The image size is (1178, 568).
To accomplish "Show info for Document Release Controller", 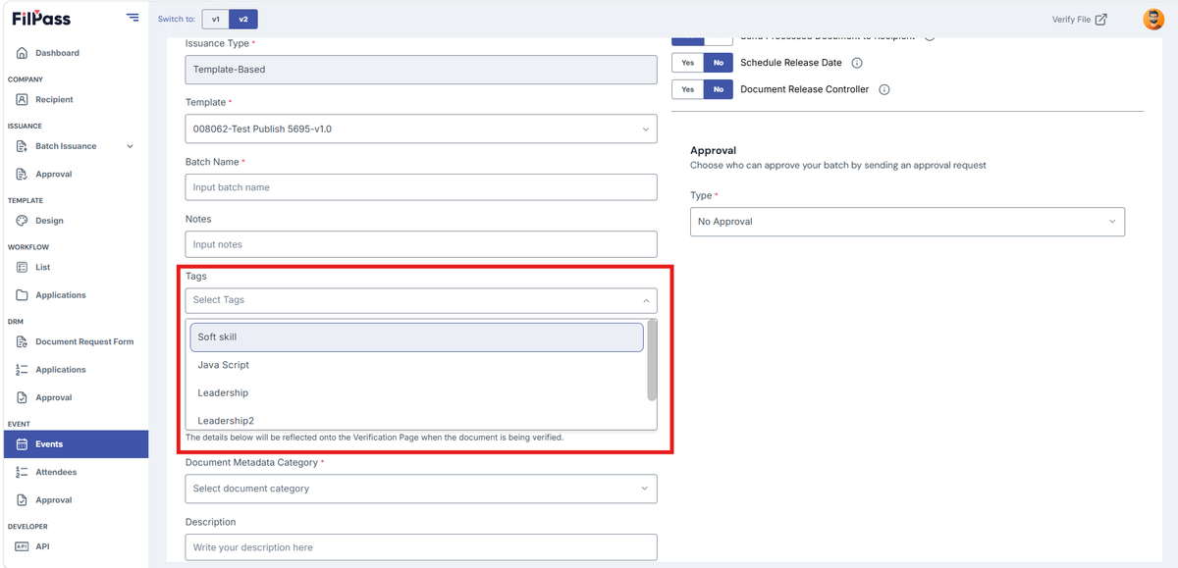I will pyautogui.click(x=884, y=89).
